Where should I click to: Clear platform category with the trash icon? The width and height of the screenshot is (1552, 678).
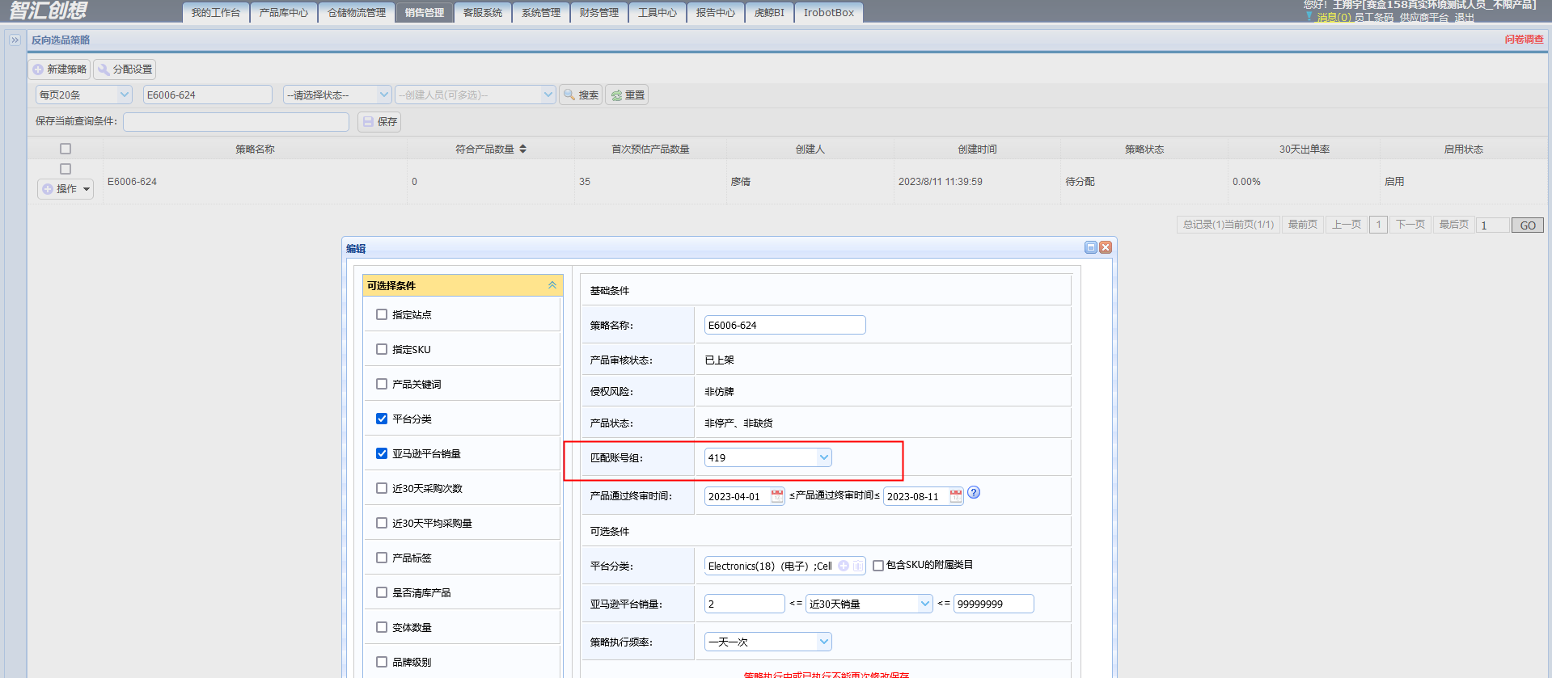pyautogui.click(x=857, y=566)
